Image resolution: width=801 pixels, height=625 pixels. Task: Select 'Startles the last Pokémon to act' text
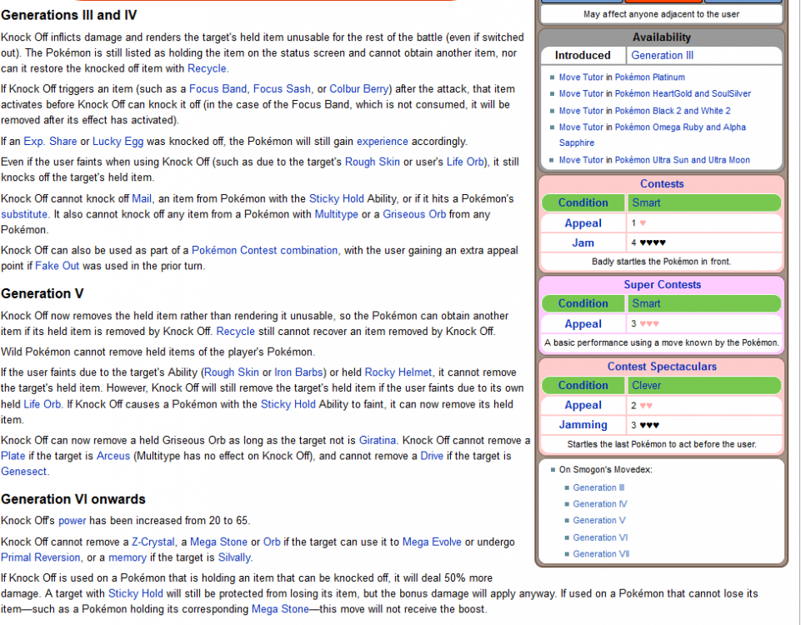[662, 444]
